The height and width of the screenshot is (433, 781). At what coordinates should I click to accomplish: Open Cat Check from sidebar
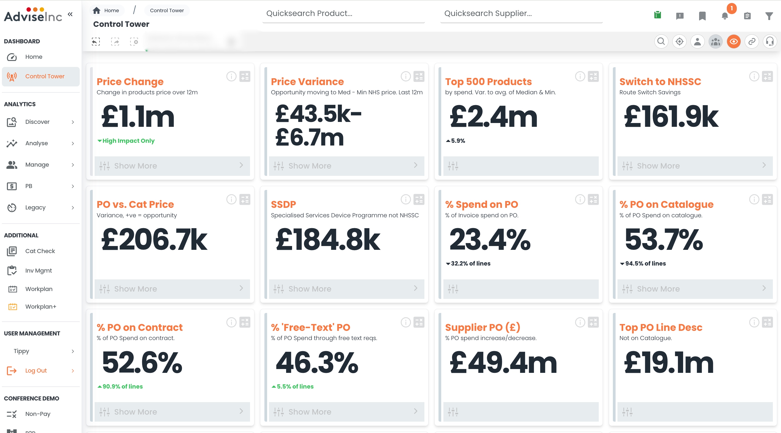41,251
